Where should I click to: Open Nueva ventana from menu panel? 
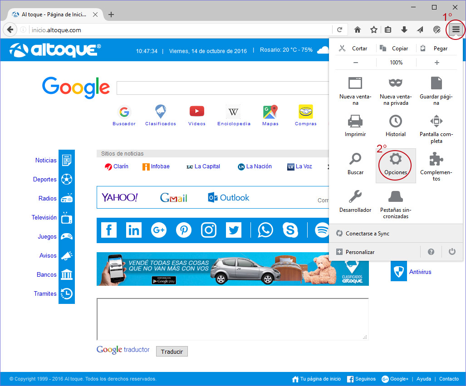pyautogui.click(x=355, y=90)
